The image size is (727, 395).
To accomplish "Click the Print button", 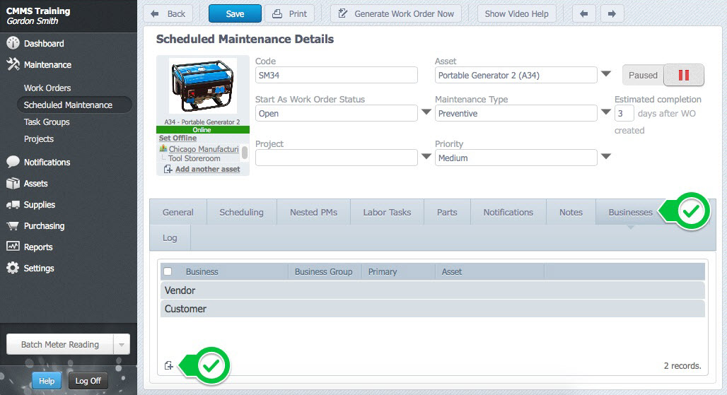I will click(x=290, y=14).
